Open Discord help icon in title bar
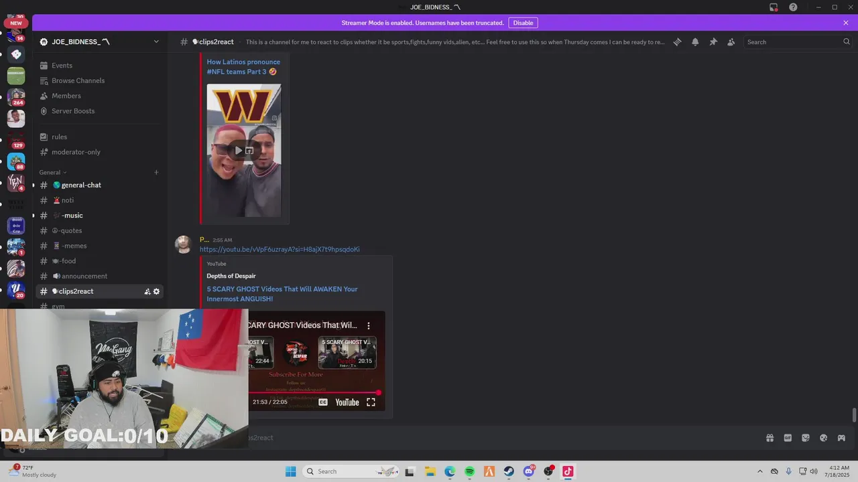Screen dimensions: 858x482 point(793,7)
